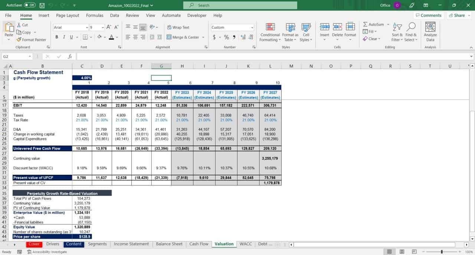Switch to the Formulas ribbon tab
Image resolution: width=475 pixels, height=255 pixels.
point(95,15)
